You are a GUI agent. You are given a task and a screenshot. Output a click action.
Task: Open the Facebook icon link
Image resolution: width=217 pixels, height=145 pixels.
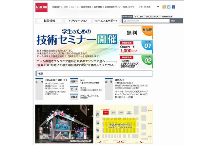coord(174,7)
